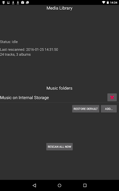The height and width of the screenshot is (191, 119).
Task: Click the Restore Default button
Action: pos(86,109)
